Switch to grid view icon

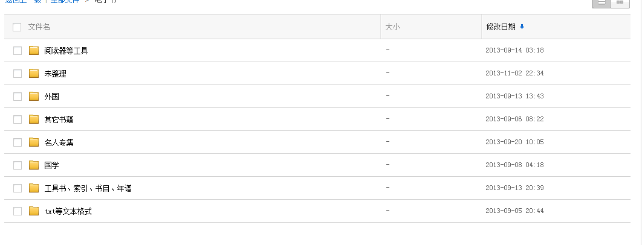point(620,2)
